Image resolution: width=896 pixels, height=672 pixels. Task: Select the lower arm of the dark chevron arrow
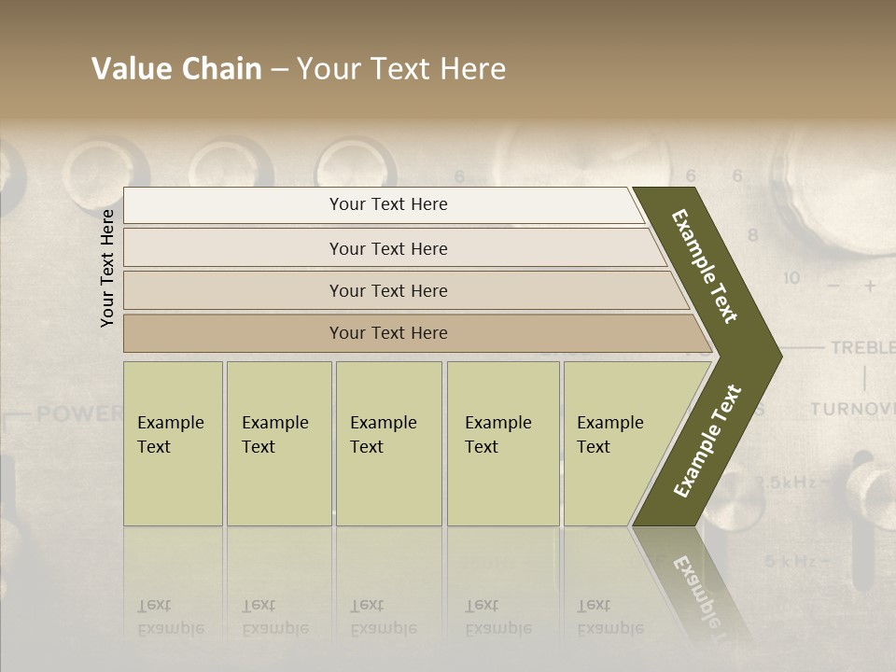(707, 441)
